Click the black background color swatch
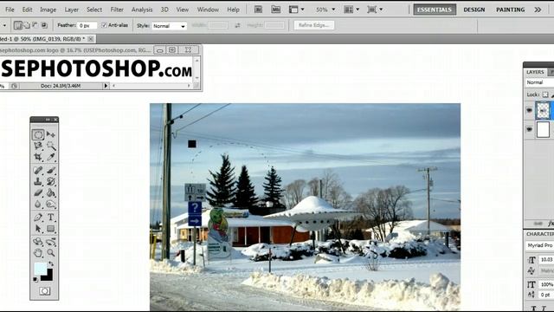 [48, 276]
